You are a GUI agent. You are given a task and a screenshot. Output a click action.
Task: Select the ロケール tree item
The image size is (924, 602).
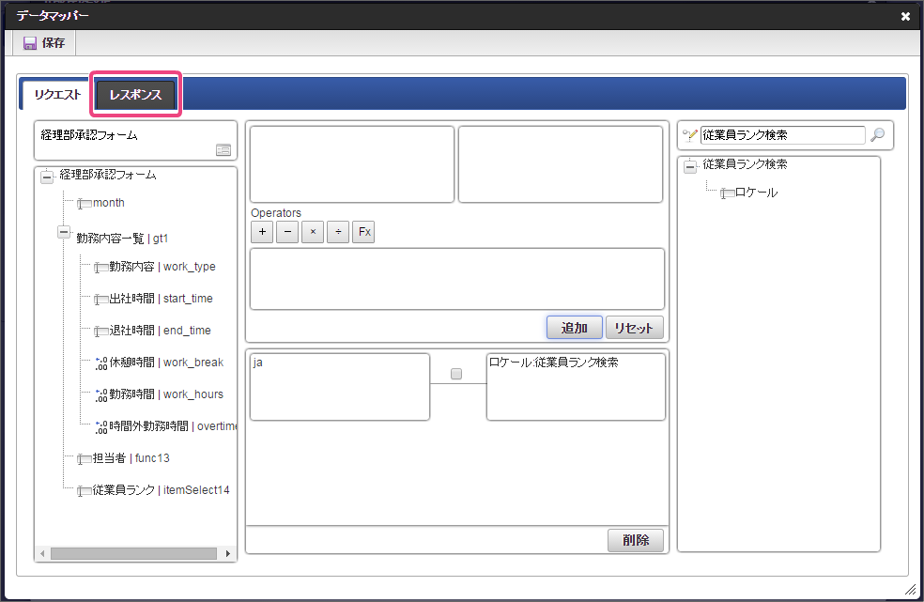coord(756,193)
